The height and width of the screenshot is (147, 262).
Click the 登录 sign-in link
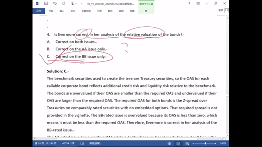pyautogui.click(x=221, y=10)
